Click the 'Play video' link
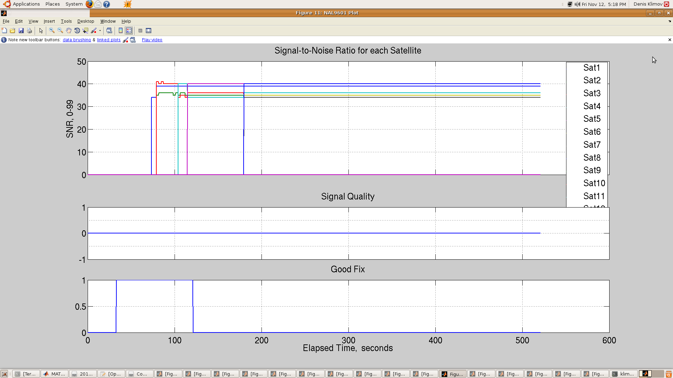 tap(152, 40)
